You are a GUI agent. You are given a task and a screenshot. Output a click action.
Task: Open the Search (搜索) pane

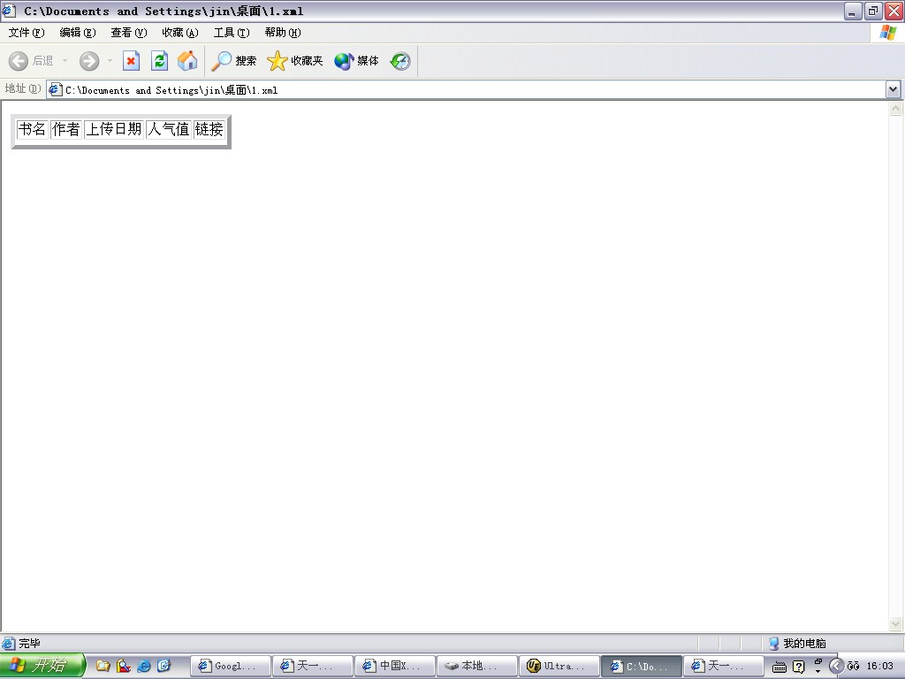(x=234, y=61)
